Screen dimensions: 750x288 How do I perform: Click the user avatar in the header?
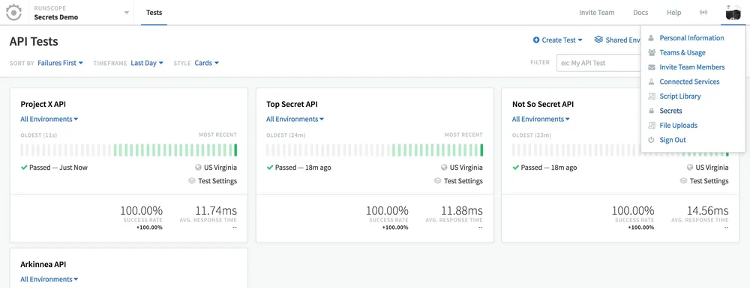pyautogui.click(x=733, y=13)
